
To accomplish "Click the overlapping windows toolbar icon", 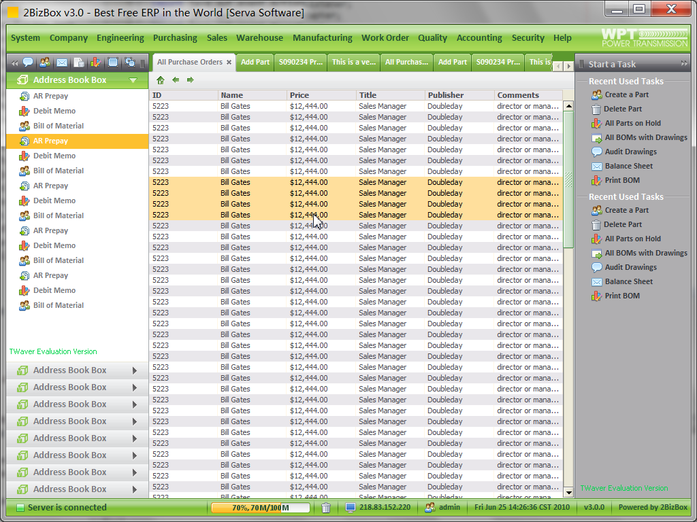I will pyautogui.click(x=130, y=63).
